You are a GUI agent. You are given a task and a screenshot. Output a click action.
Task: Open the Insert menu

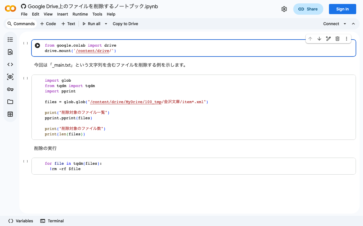point(62,14)
